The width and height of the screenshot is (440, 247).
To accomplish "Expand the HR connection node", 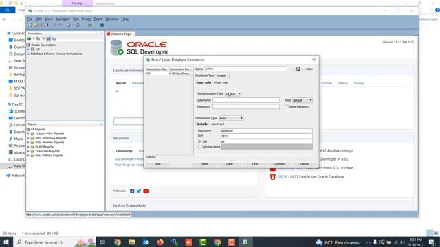I will [28, 49].
